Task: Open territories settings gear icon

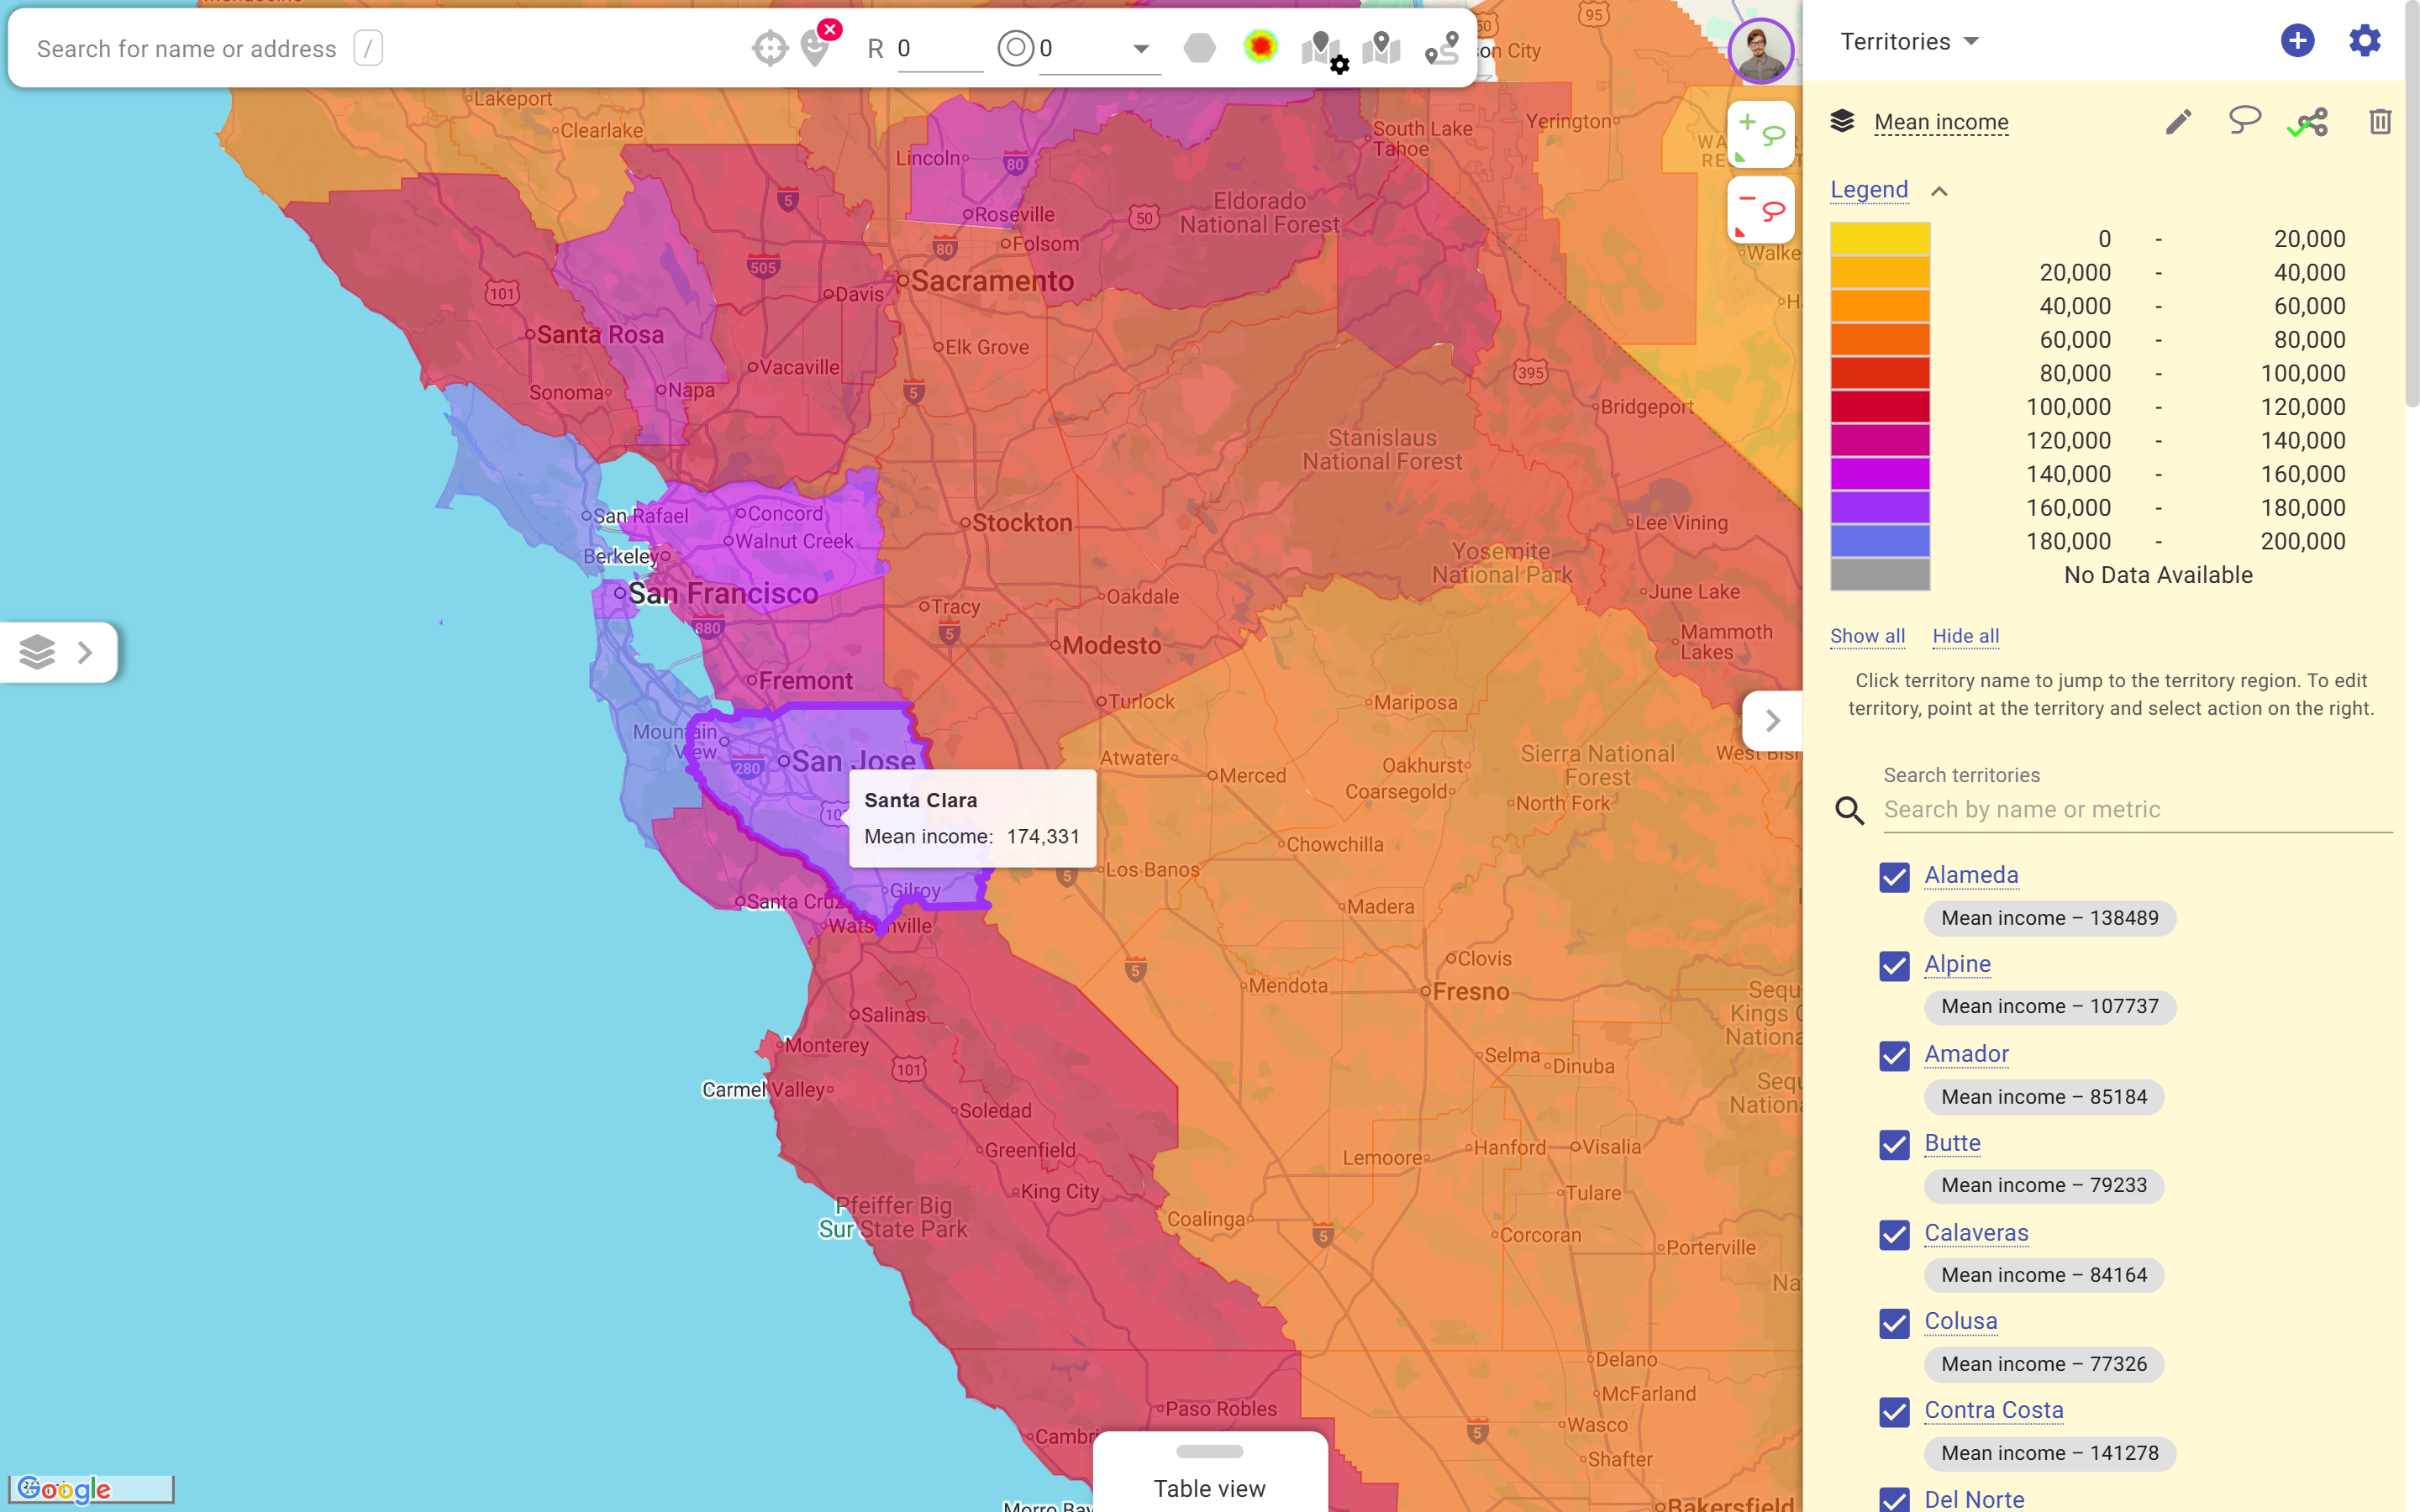Action: click(2364, 41)
